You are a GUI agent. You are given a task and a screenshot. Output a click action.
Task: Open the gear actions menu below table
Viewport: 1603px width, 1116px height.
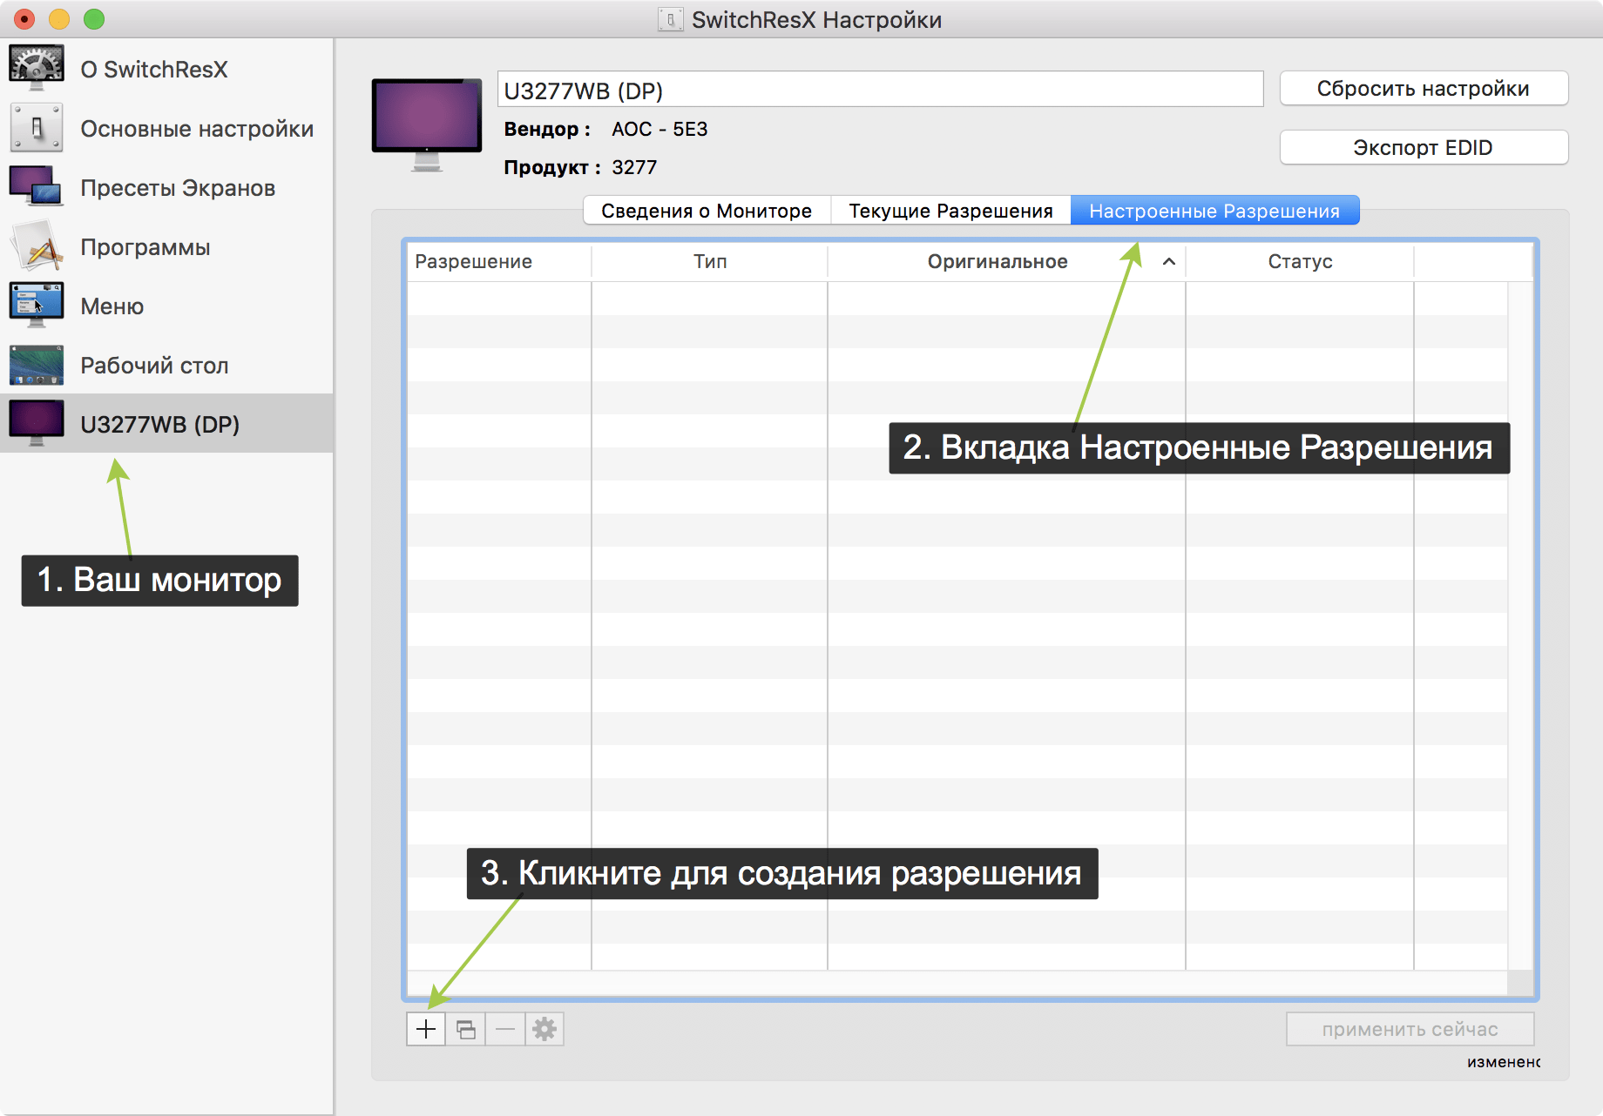click(x=544, y=1029)
